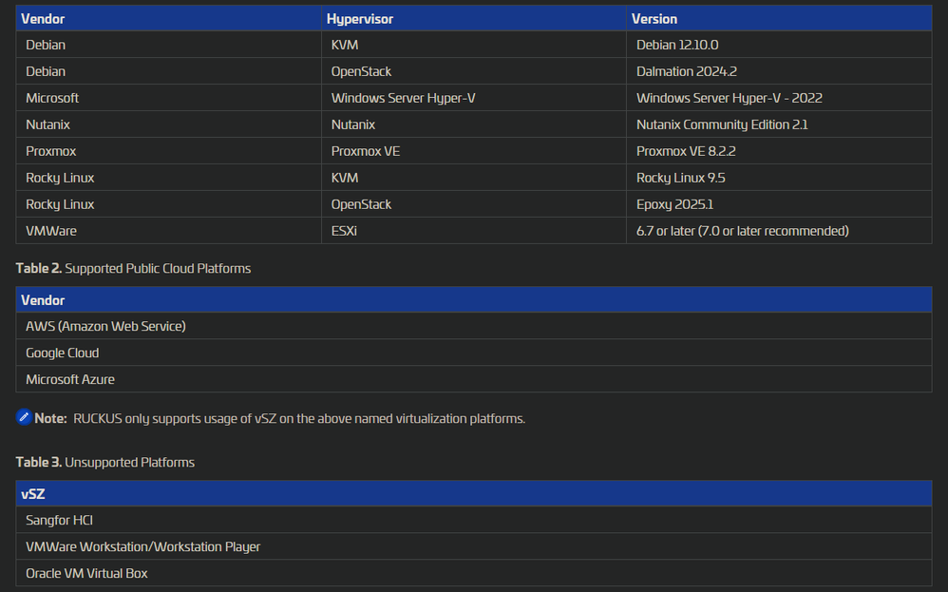The height and width of the screenshot is (592, 948).
Task: Click the vSZ table header
Action: (474, 493)
